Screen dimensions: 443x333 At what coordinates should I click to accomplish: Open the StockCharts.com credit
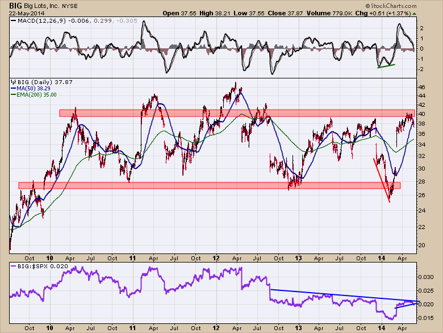391,6
